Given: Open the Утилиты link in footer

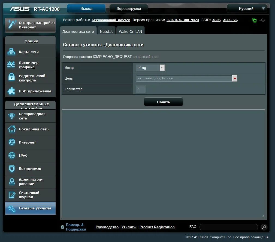Looking at the screenshot, I should click(x=129, y=227).
